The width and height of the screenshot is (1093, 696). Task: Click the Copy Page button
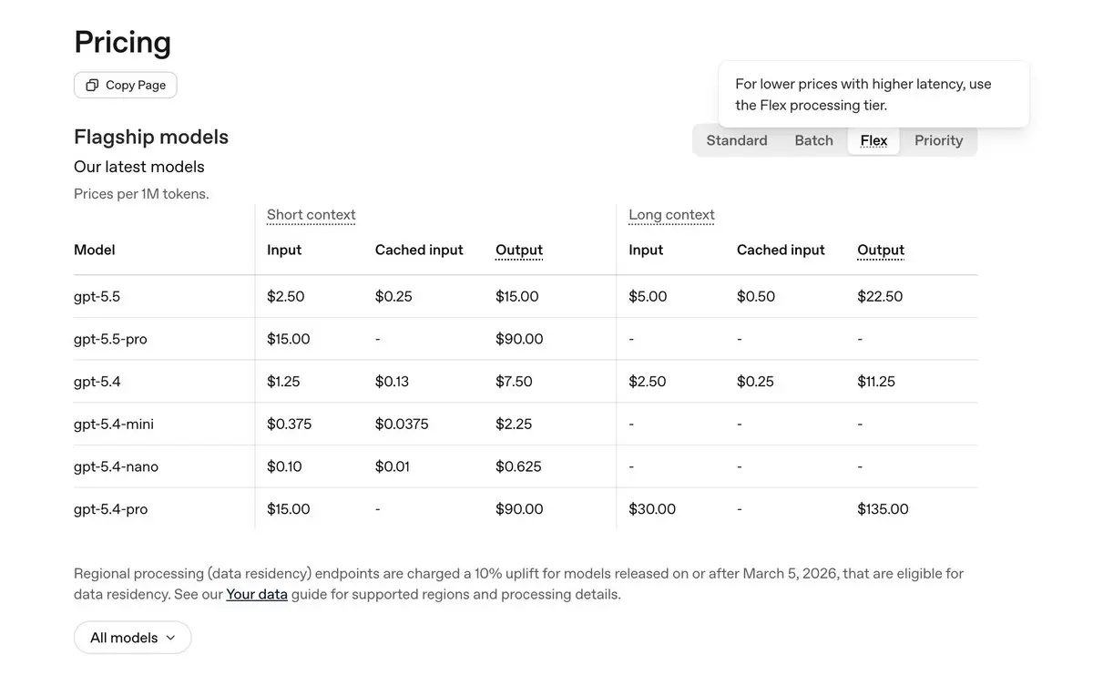(x=126, y=85)
